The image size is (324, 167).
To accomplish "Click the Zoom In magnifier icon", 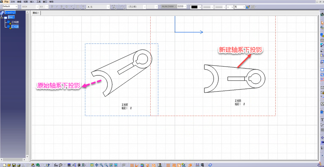I will [x=102, y=165].
